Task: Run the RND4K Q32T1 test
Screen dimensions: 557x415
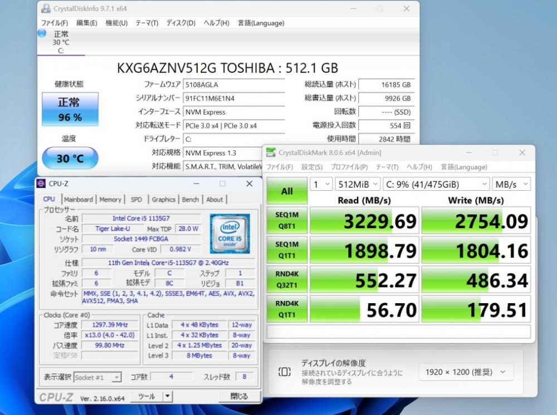Action: coord(287,279)
